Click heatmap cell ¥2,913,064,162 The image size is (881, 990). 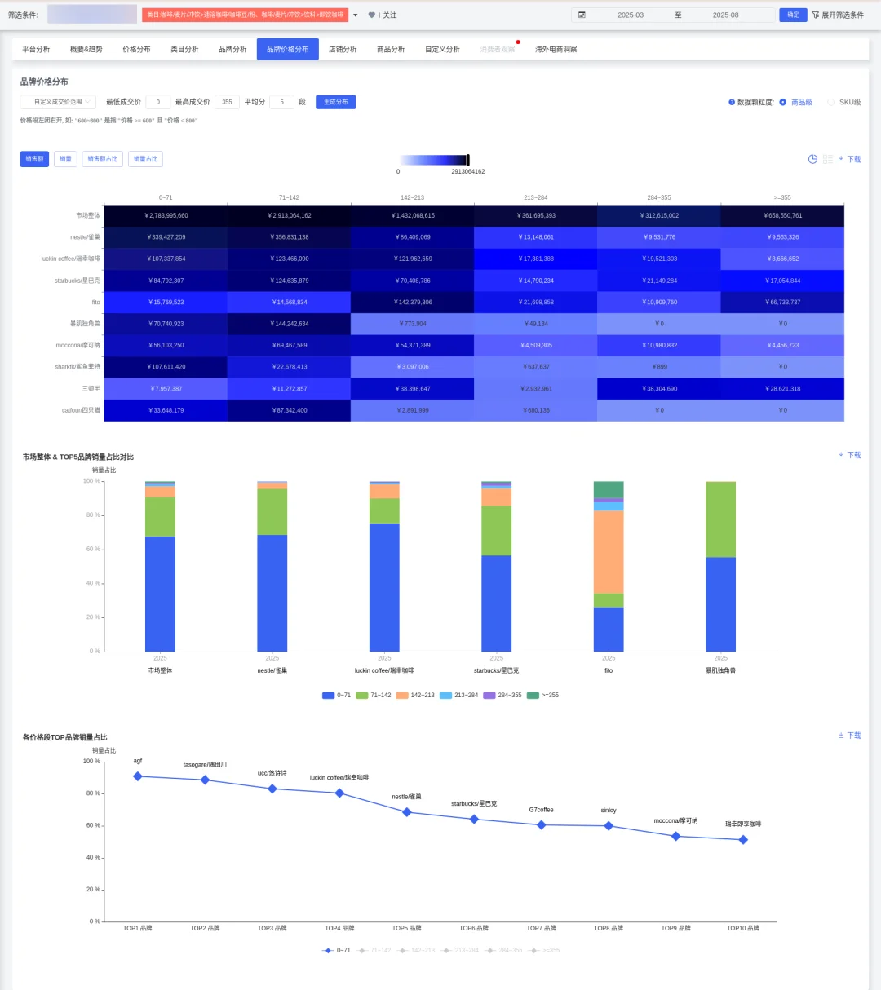[290, 216]
